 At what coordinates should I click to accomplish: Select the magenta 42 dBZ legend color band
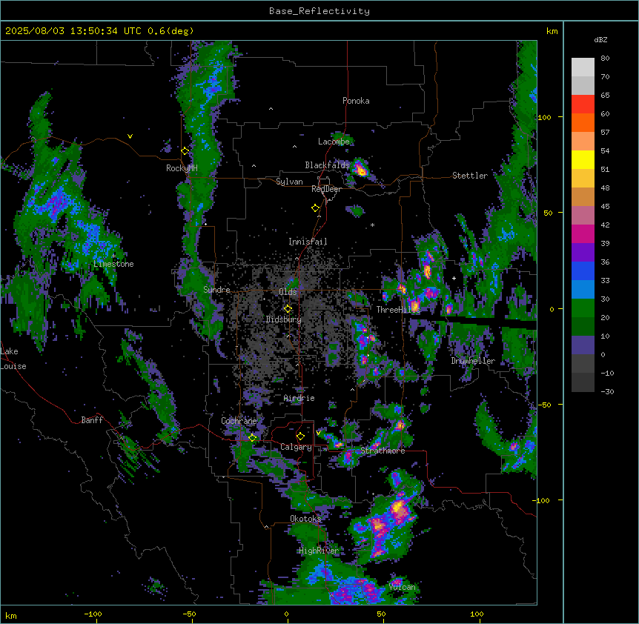(x=583, y=233)
